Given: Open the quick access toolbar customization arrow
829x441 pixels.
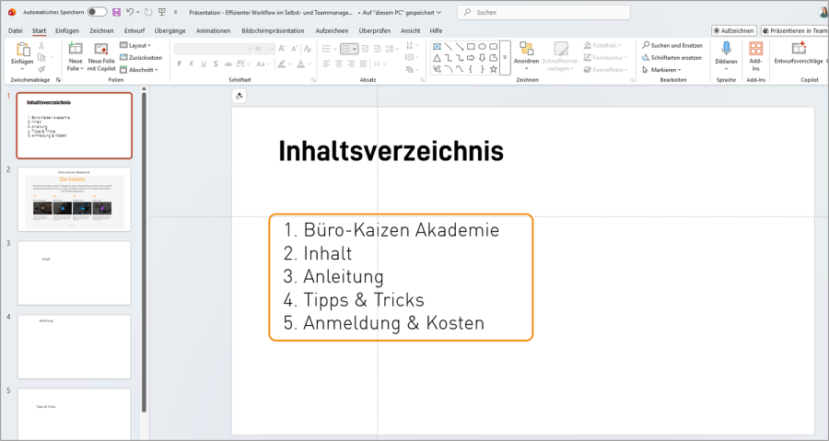Looking at the screenshot, I should 176,12.
